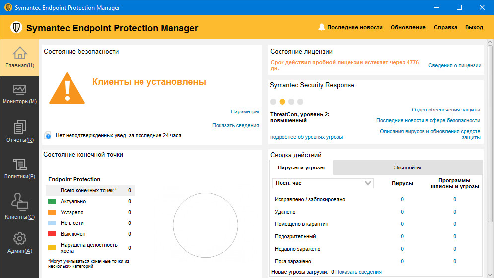Viewport: 494px width, 278px height.
Task: Switch to the Вирусы и угрозы tab
Action: (x=301, y=167)
